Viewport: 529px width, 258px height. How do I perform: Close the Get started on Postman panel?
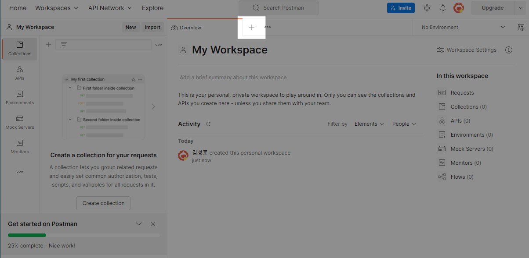[153, 224]
